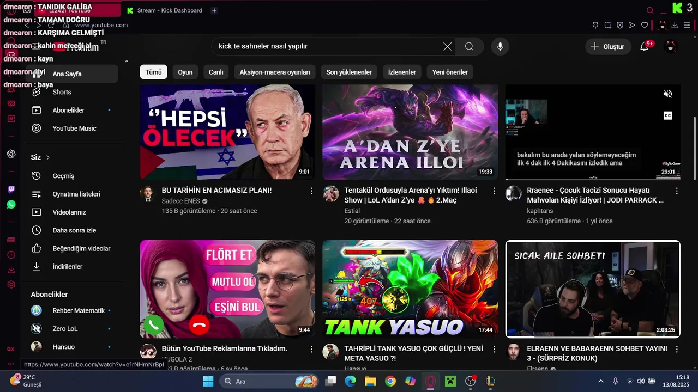Open the FLÖRT ET video thumbnail

[x=227, y=289]
